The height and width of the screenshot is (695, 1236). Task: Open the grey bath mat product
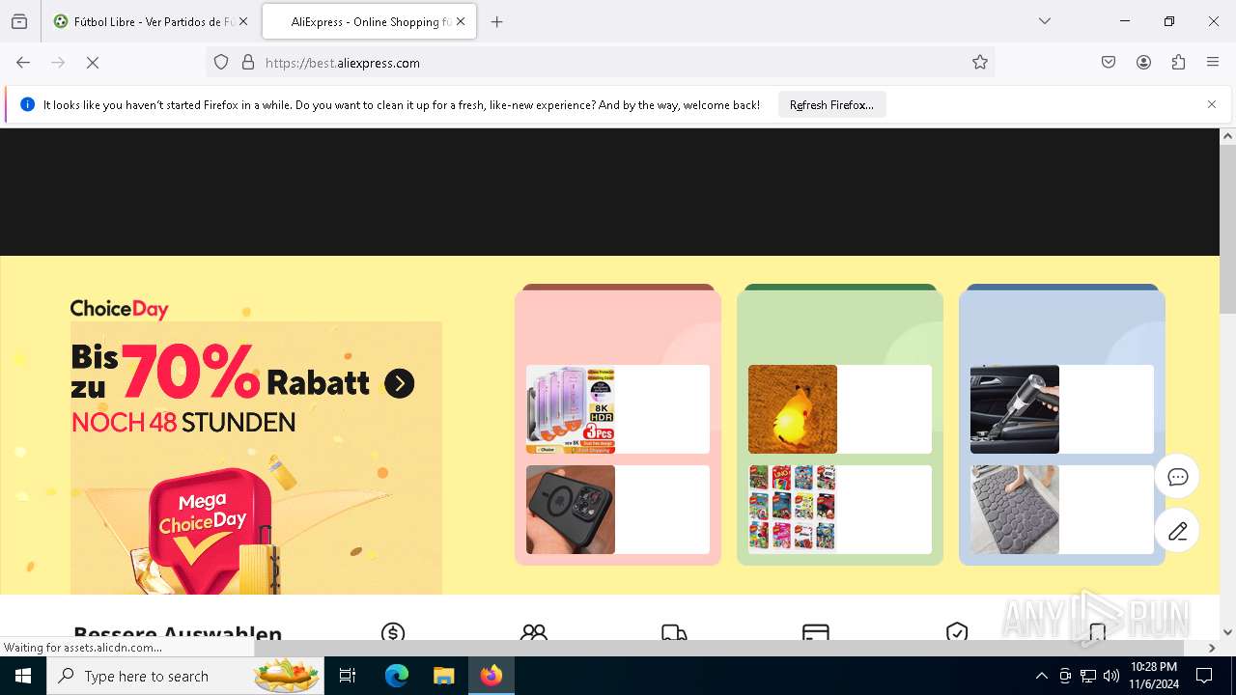tap(1015, 510)
